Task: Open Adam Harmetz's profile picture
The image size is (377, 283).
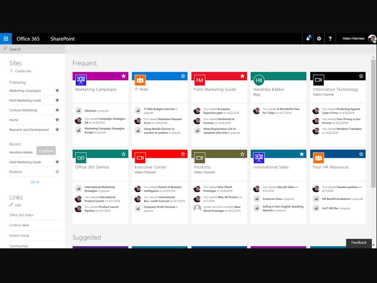Action: [x=371, y=38]
